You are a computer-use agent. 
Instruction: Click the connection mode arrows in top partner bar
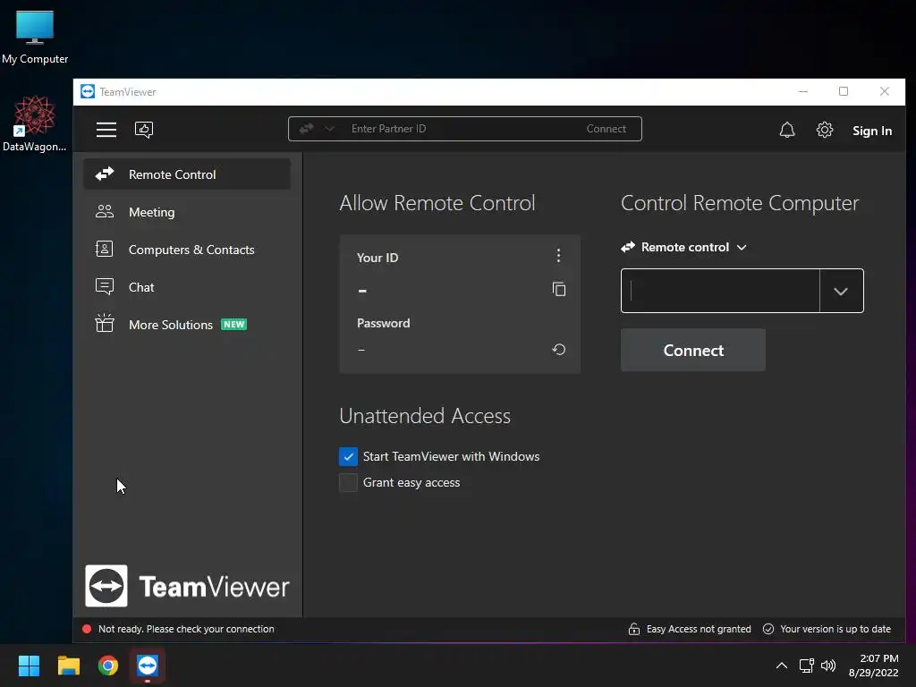(306, 129)
